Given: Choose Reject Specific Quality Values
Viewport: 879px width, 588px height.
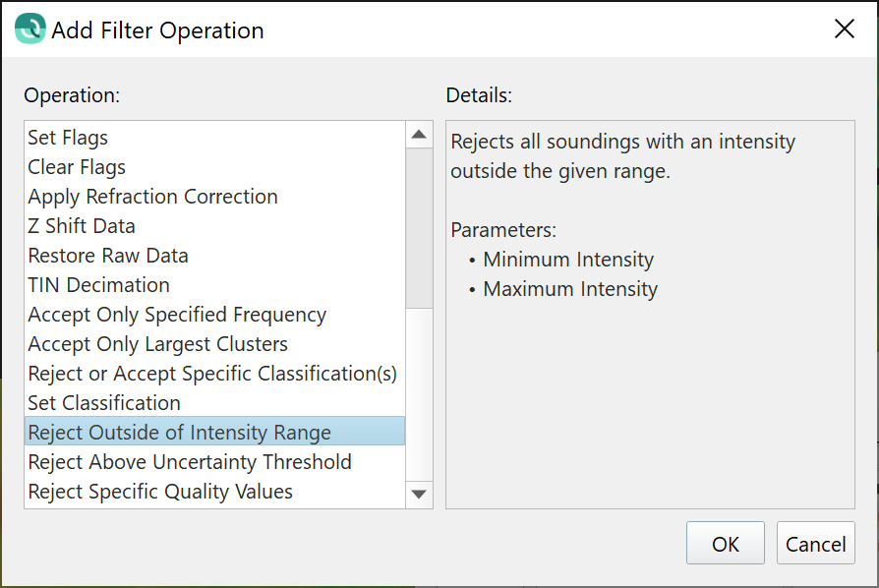Looking at the screenshot, I should [x=160, y=492].
